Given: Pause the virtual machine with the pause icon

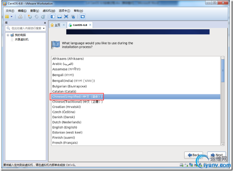Looking at the screenshot, I should coord(7,17).
